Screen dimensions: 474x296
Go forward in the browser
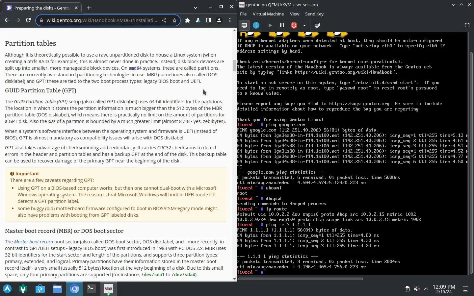(18, 20)
